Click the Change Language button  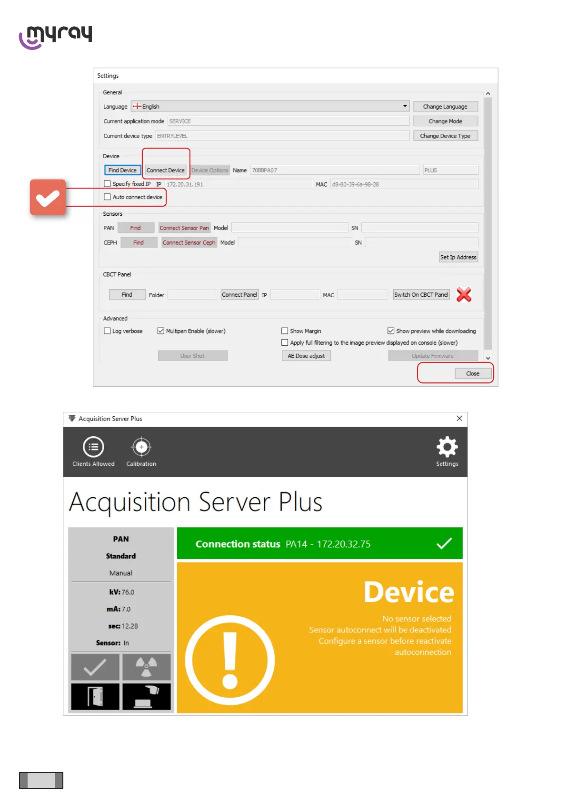coord(445,106)
